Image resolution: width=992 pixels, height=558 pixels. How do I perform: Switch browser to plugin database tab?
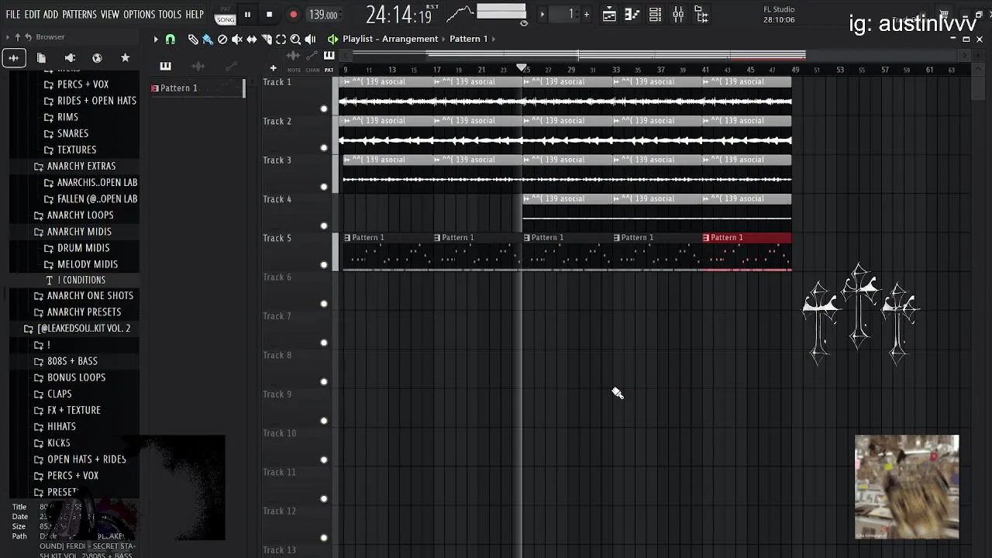tap(70, 57)
